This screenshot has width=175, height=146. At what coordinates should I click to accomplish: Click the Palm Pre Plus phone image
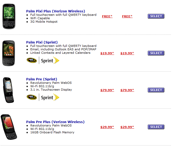pyautogui.click(x=9, y=127)
